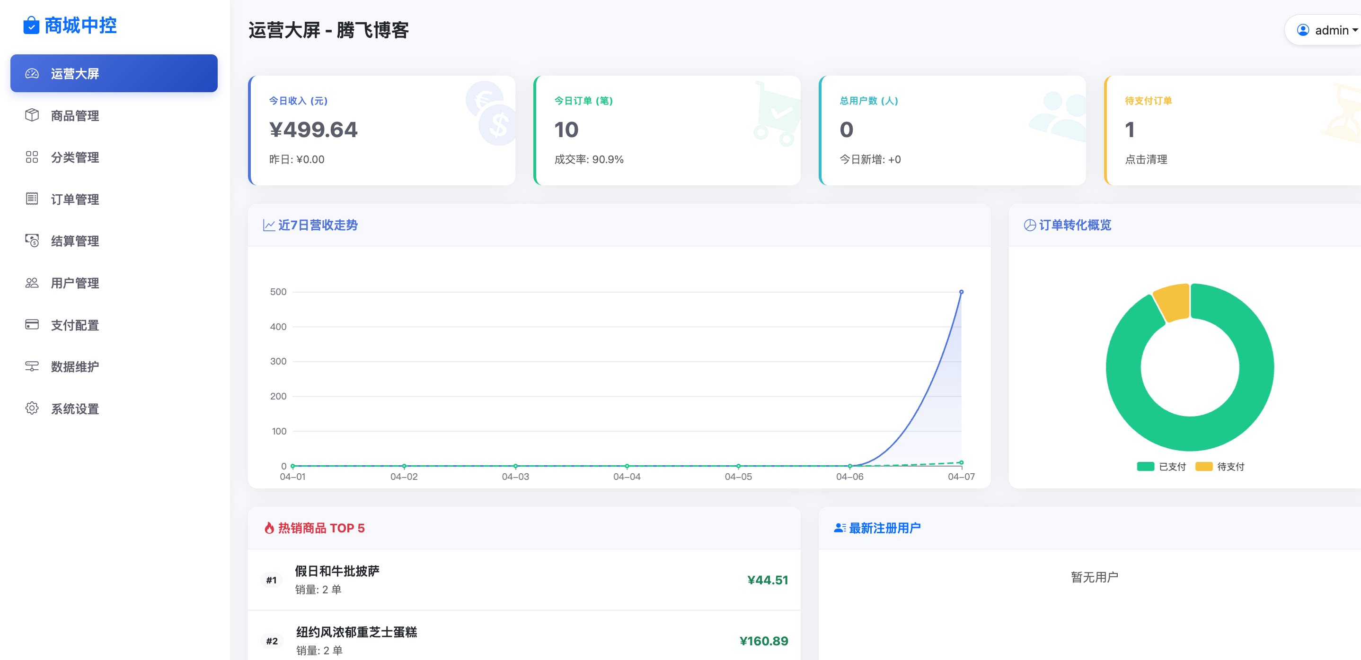
Task: Select the 系统设置 gear icon
Action: (x=32, y=408)
